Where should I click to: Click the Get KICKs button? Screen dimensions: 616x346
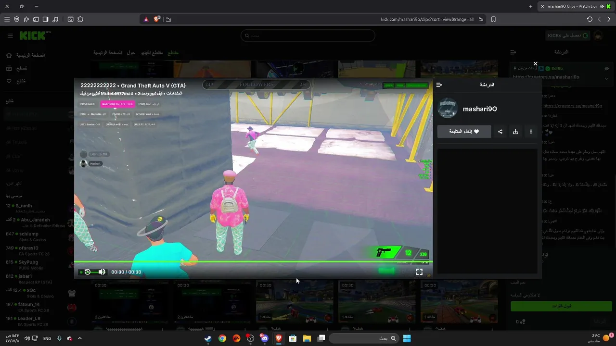[x=568, y=36]
